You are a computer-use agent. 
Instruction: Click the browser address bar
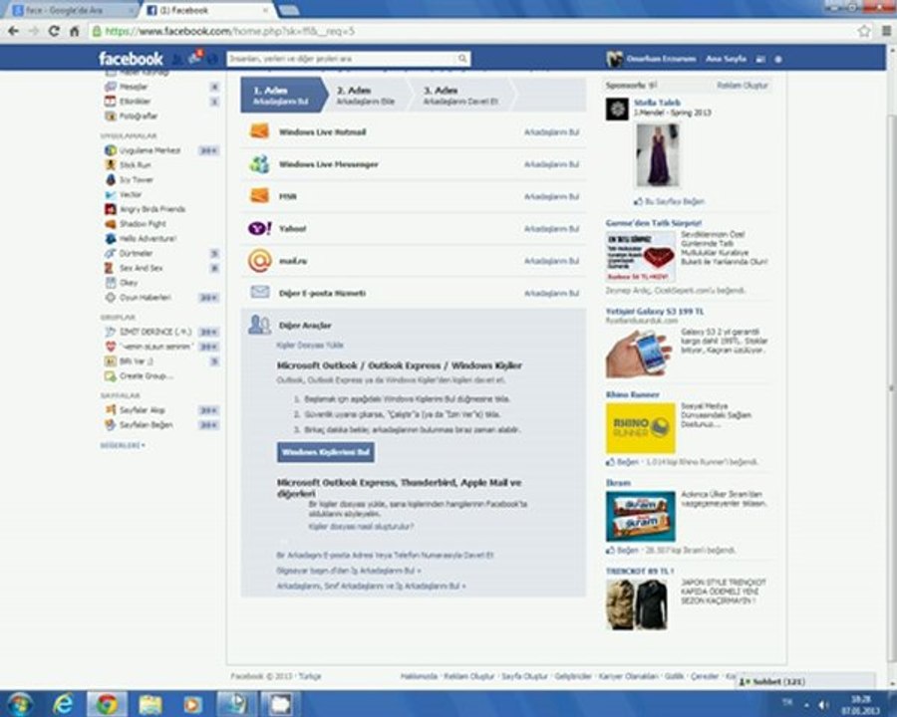[x=469, y=31]
